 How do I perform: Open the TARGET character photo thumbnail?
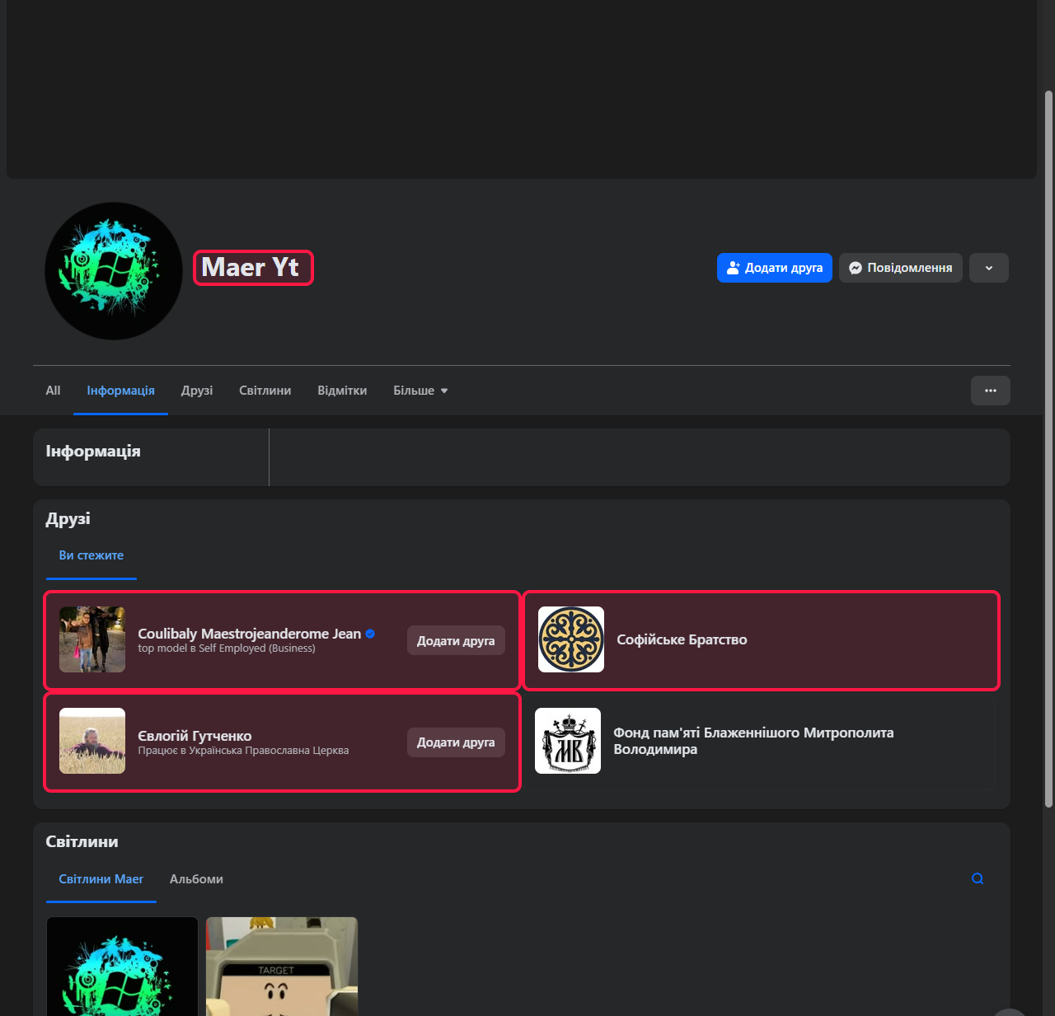(282, 967)
